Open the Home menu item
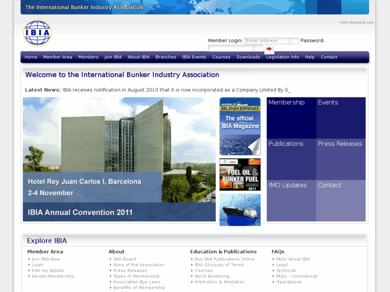The width and height of the screenshot is (390, 292). [31, 57]
